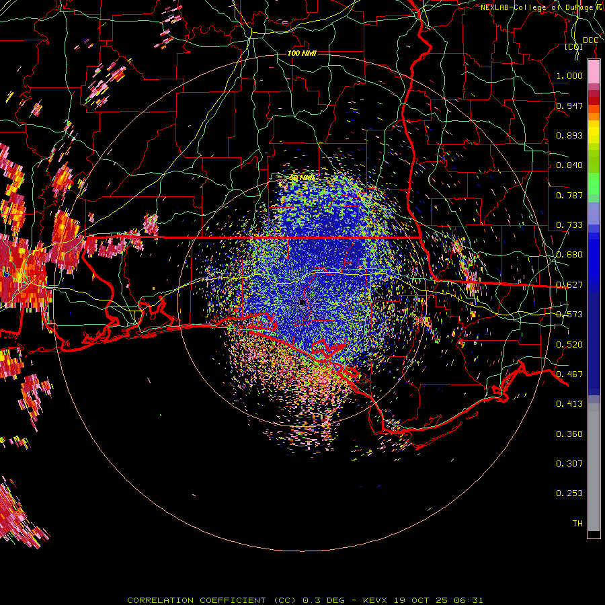Image resolution: width=605 pixels, height=605 pixels.
Task: Select the 0.307 scale label
Action: click(x=569, y=464)
